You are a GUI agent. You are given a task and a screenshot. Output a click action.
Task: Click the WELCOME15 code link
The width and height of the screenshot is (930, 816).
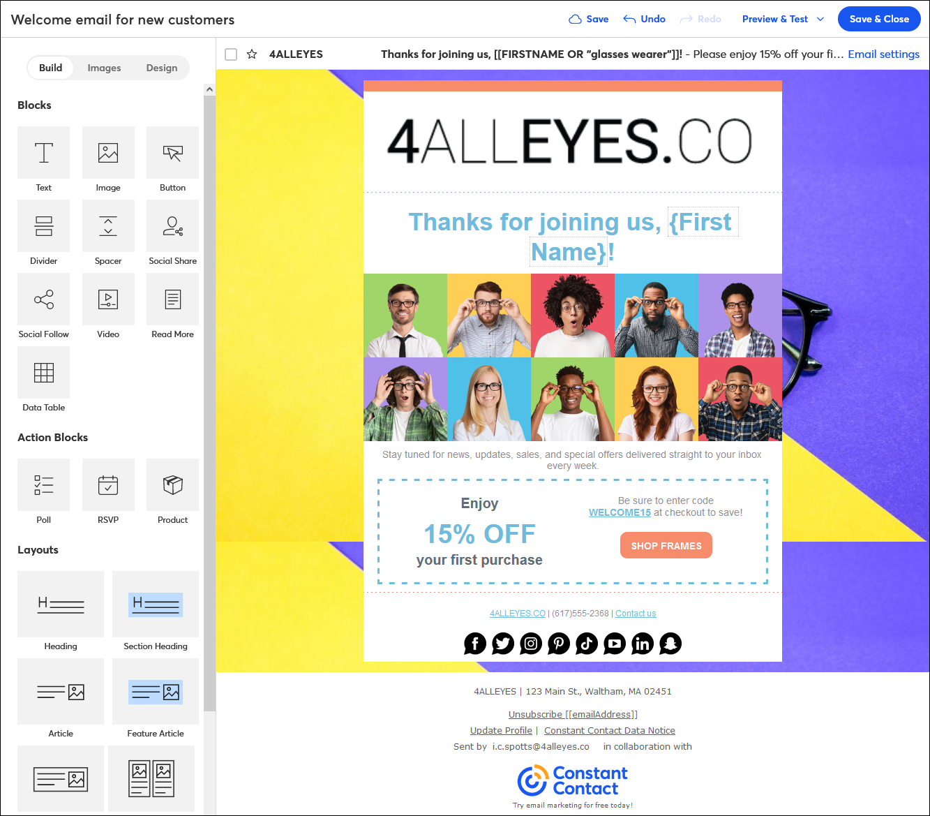[620, 512]
